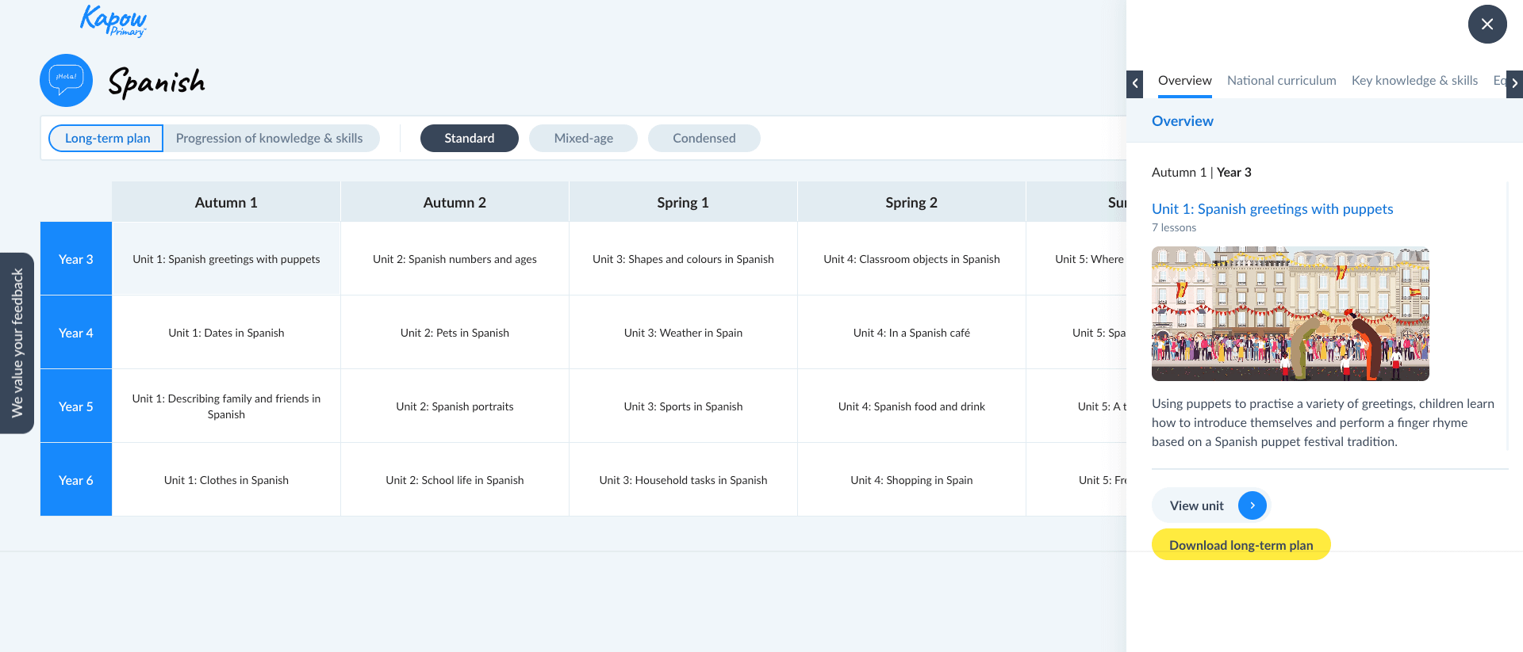Click the blue arrow beside View unit
Screen dimensions: 1523x652
pyautogui.click(x=1252, y=505)
